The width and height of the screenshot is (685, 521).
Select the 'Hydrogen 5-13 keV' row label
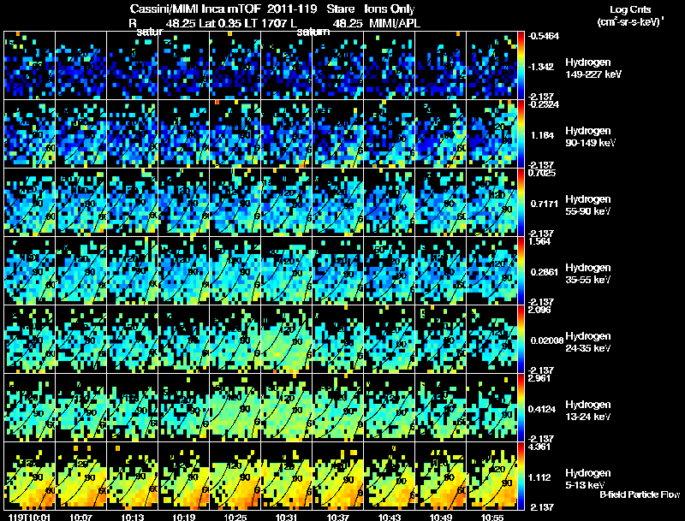588,479
